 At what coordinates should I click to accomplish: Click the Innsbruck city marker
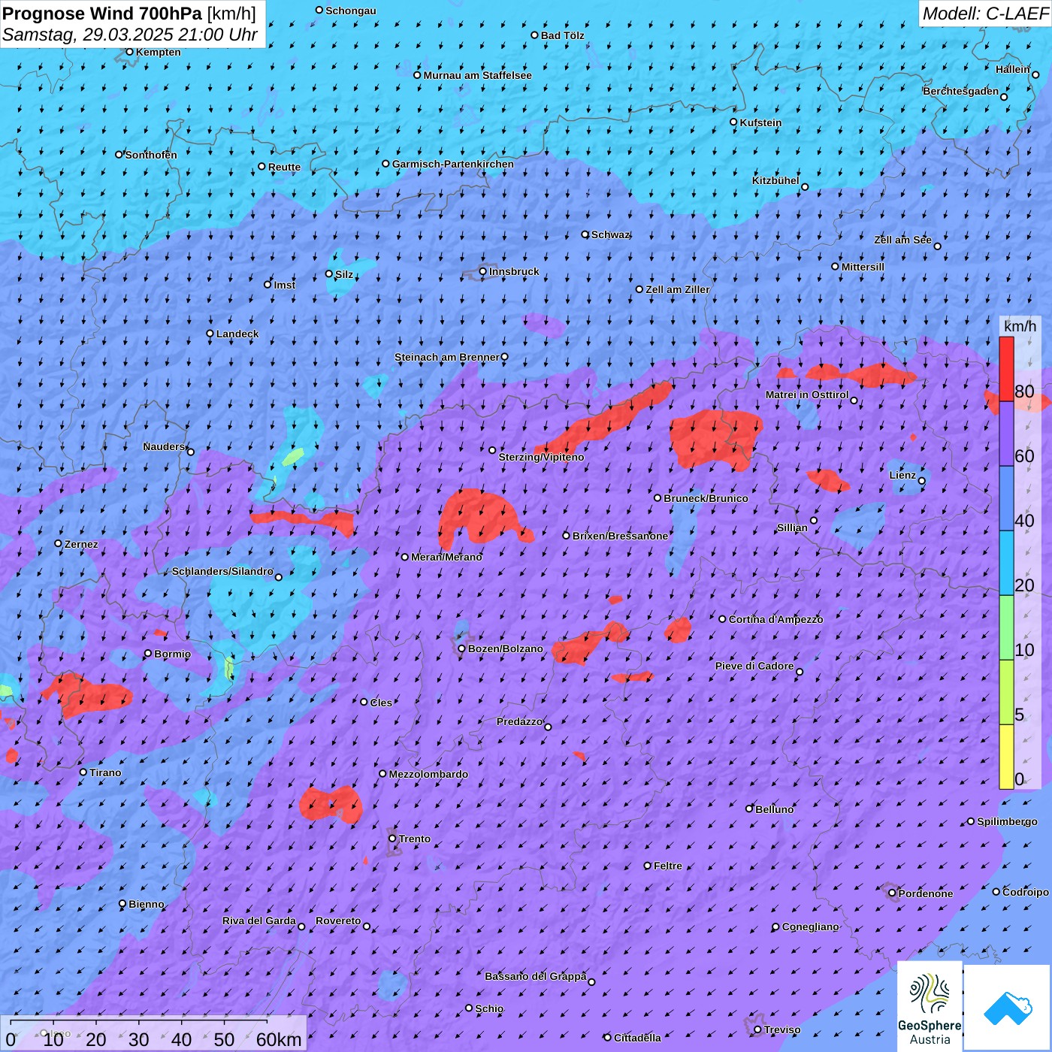tap(483, 271)
